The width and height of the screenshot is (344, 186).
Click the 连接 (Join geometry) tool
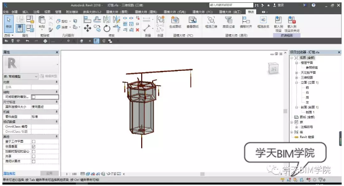(63, 27)
